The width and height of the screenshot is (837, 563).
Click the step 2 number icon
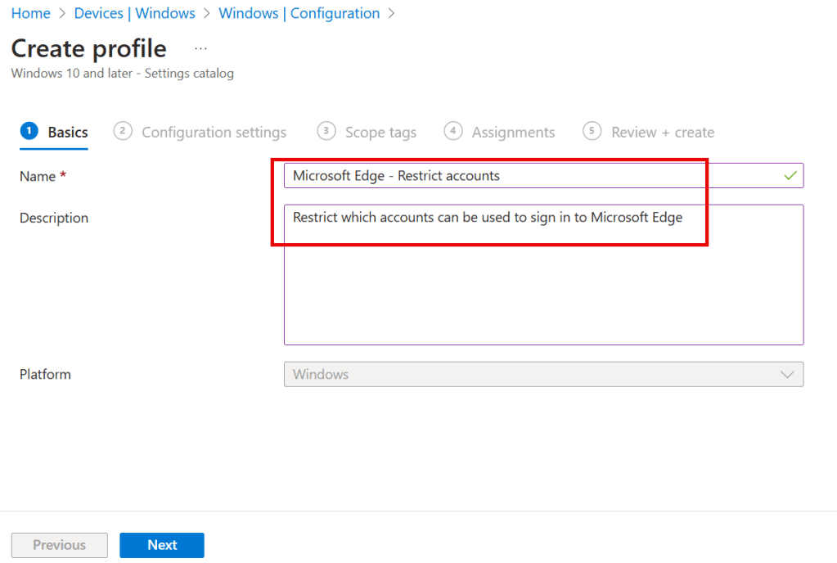point(123,131)
